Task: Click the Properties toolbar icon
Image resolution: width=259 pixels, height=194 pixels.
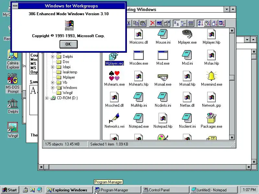Action: coord(167,23)
